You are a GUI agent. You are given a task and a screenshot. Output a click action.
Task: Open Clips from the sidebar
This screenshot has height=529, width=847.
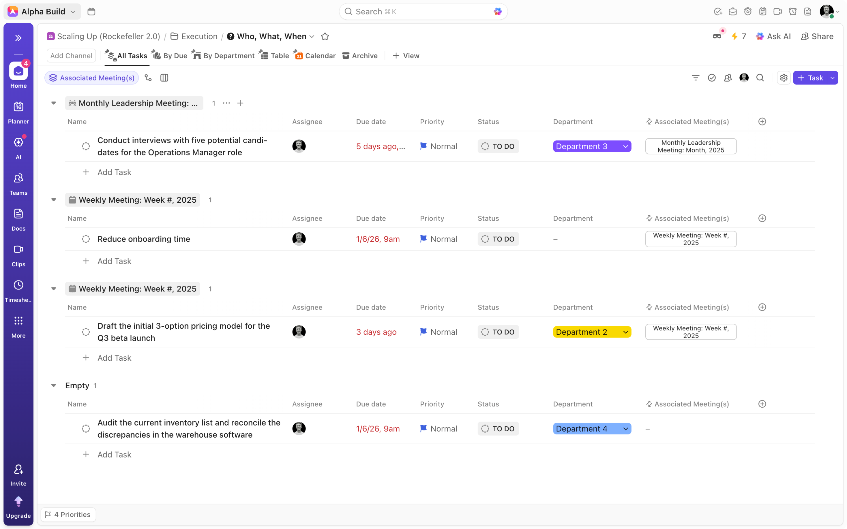pos(18,255)
